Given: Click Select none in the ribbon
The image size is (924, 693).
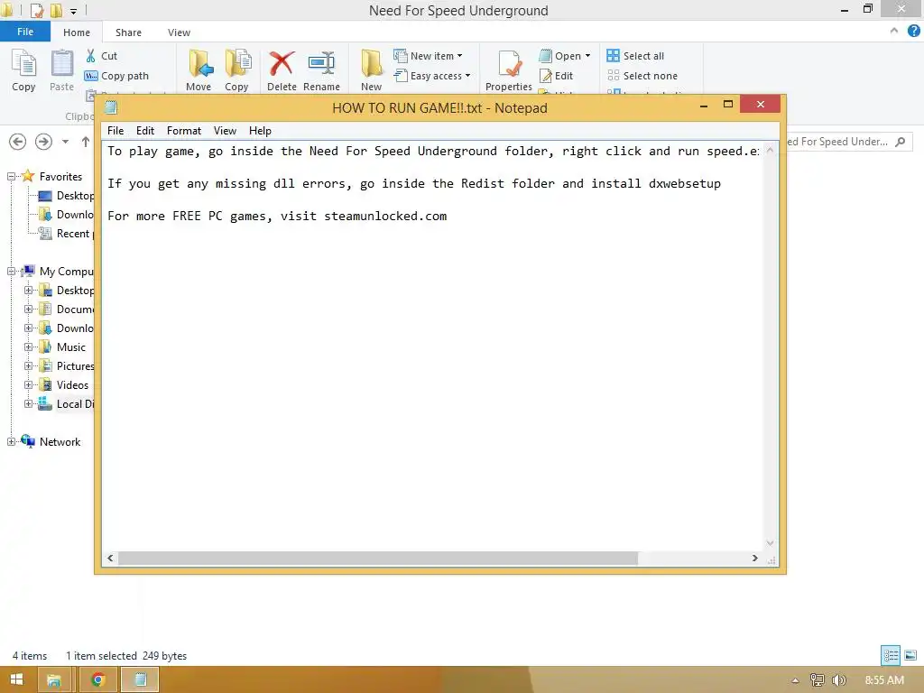Looking at the screenshot, I should point(642,76).
